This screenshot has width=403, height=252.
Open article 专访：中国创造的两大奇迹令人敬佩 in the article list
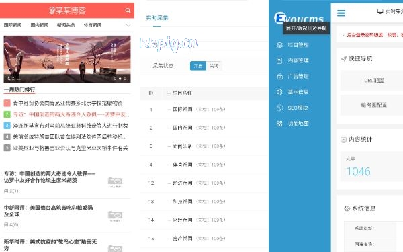click(x=49, y=177)
